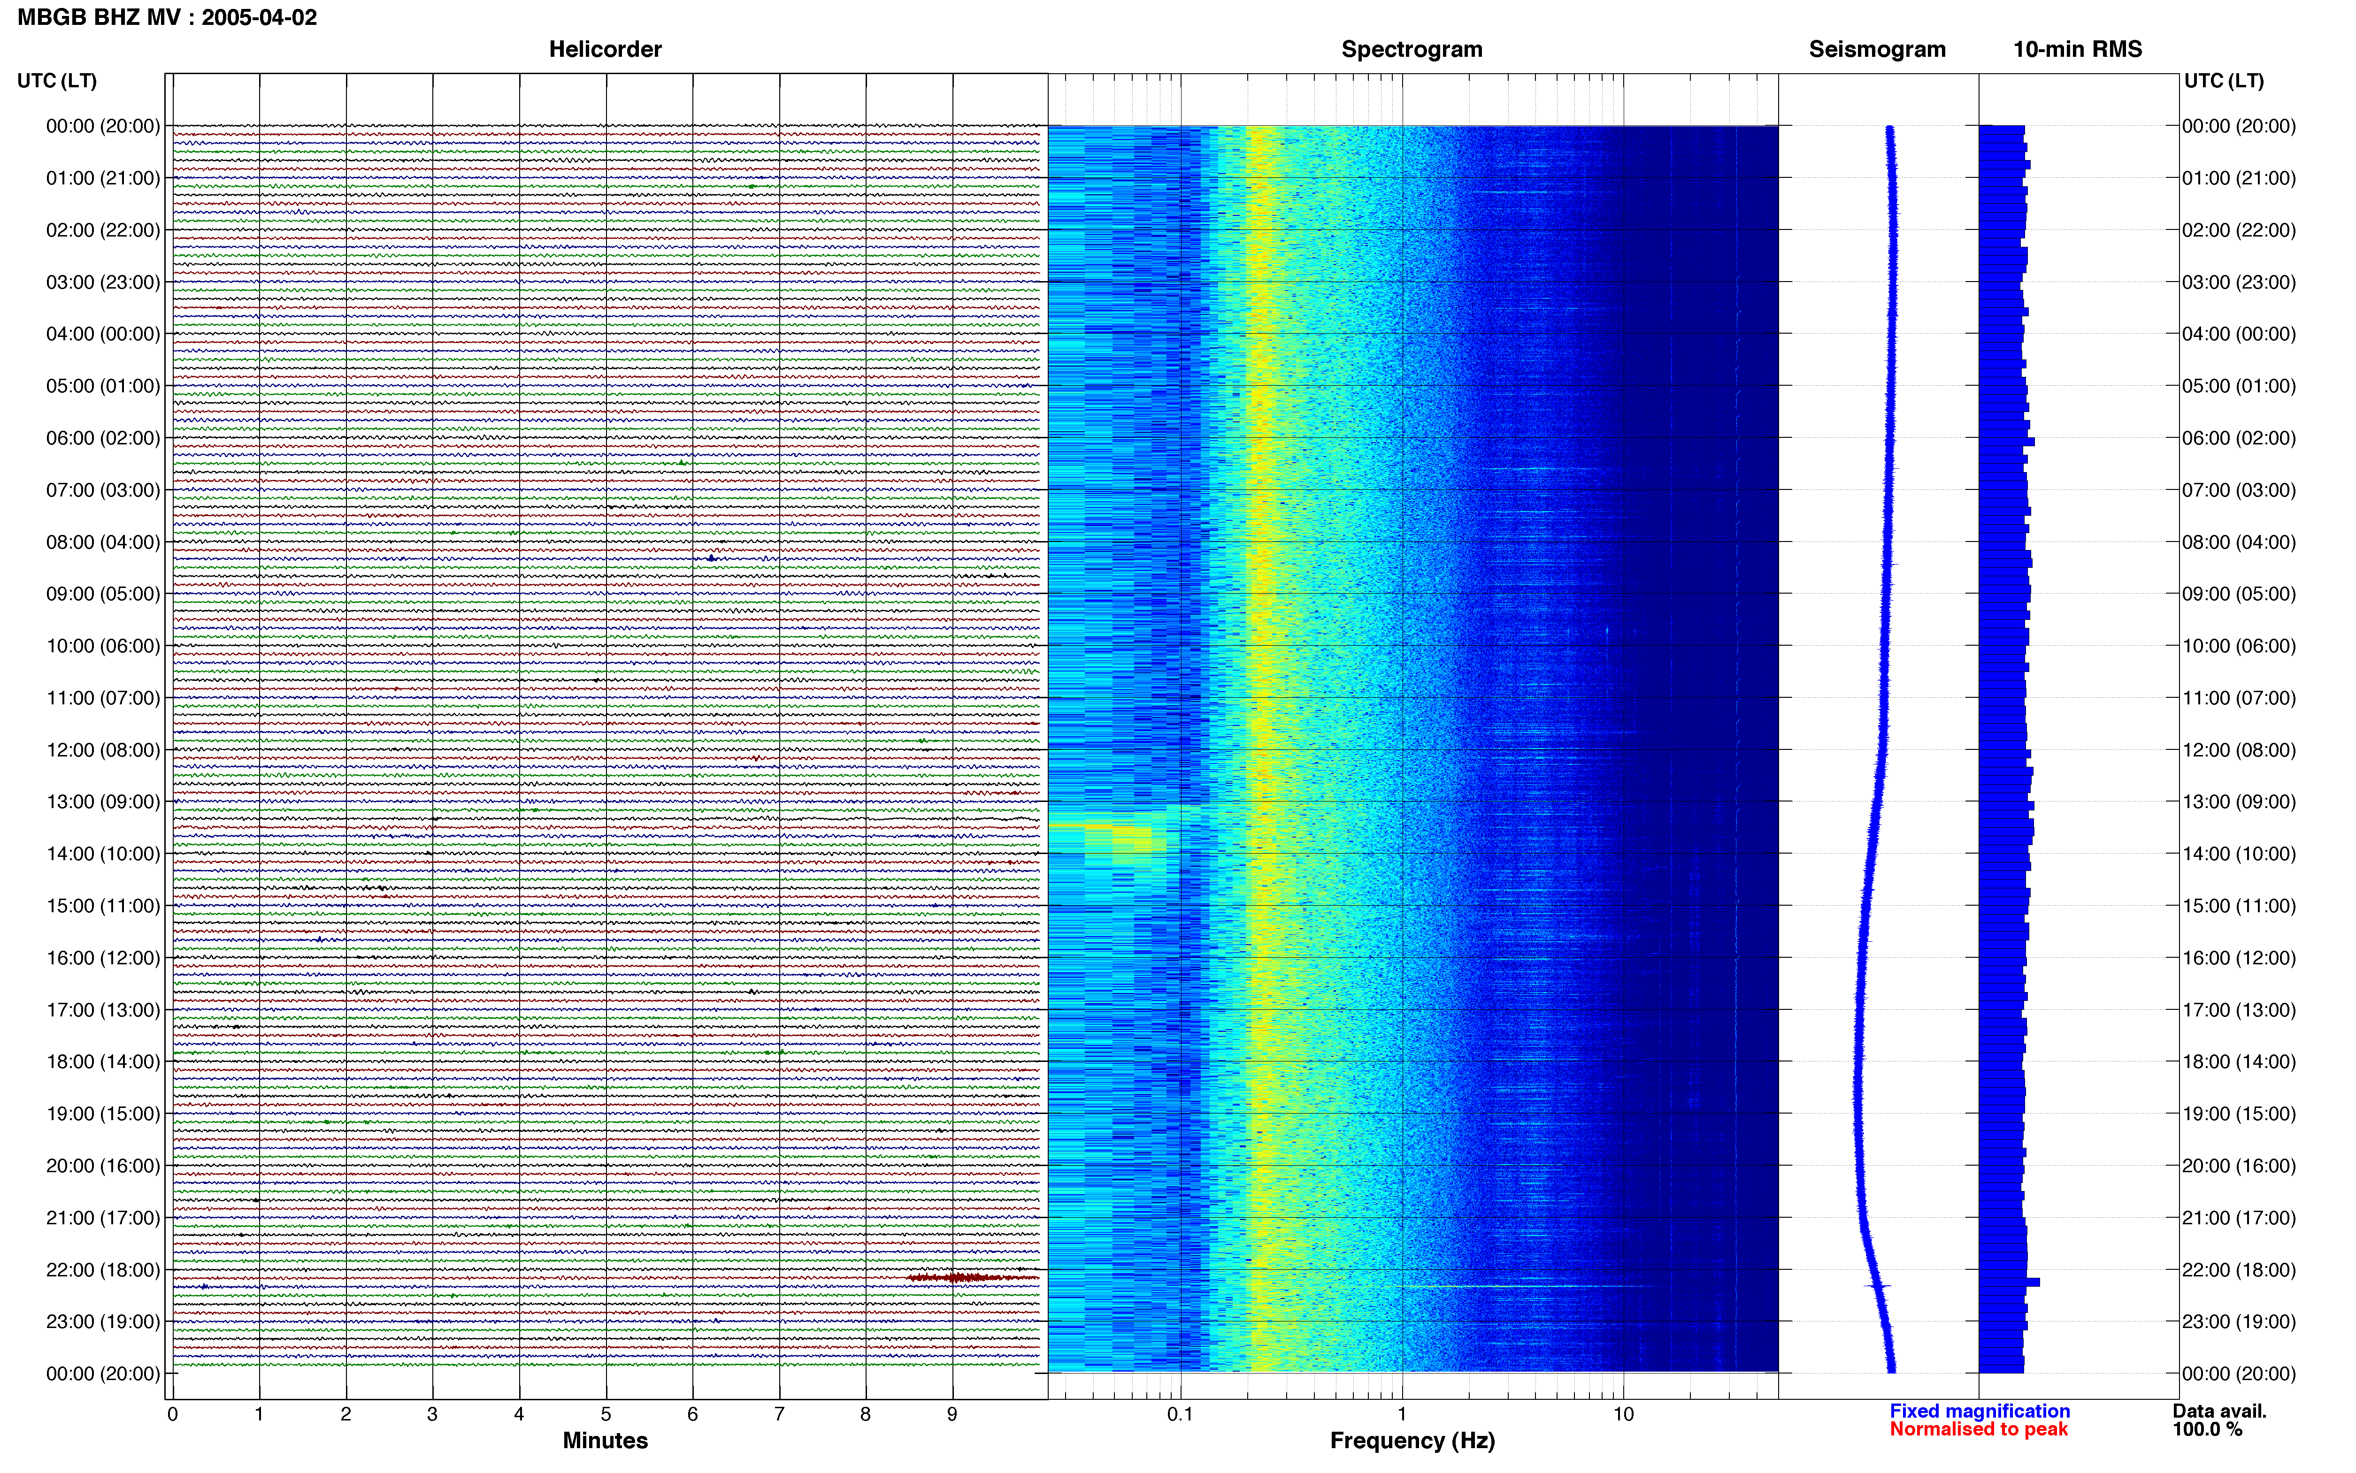This screenshot has width=2356, height=1473.
Task: Click the seismogram spike near 22:00
Action: [x=1878, y=1286]
